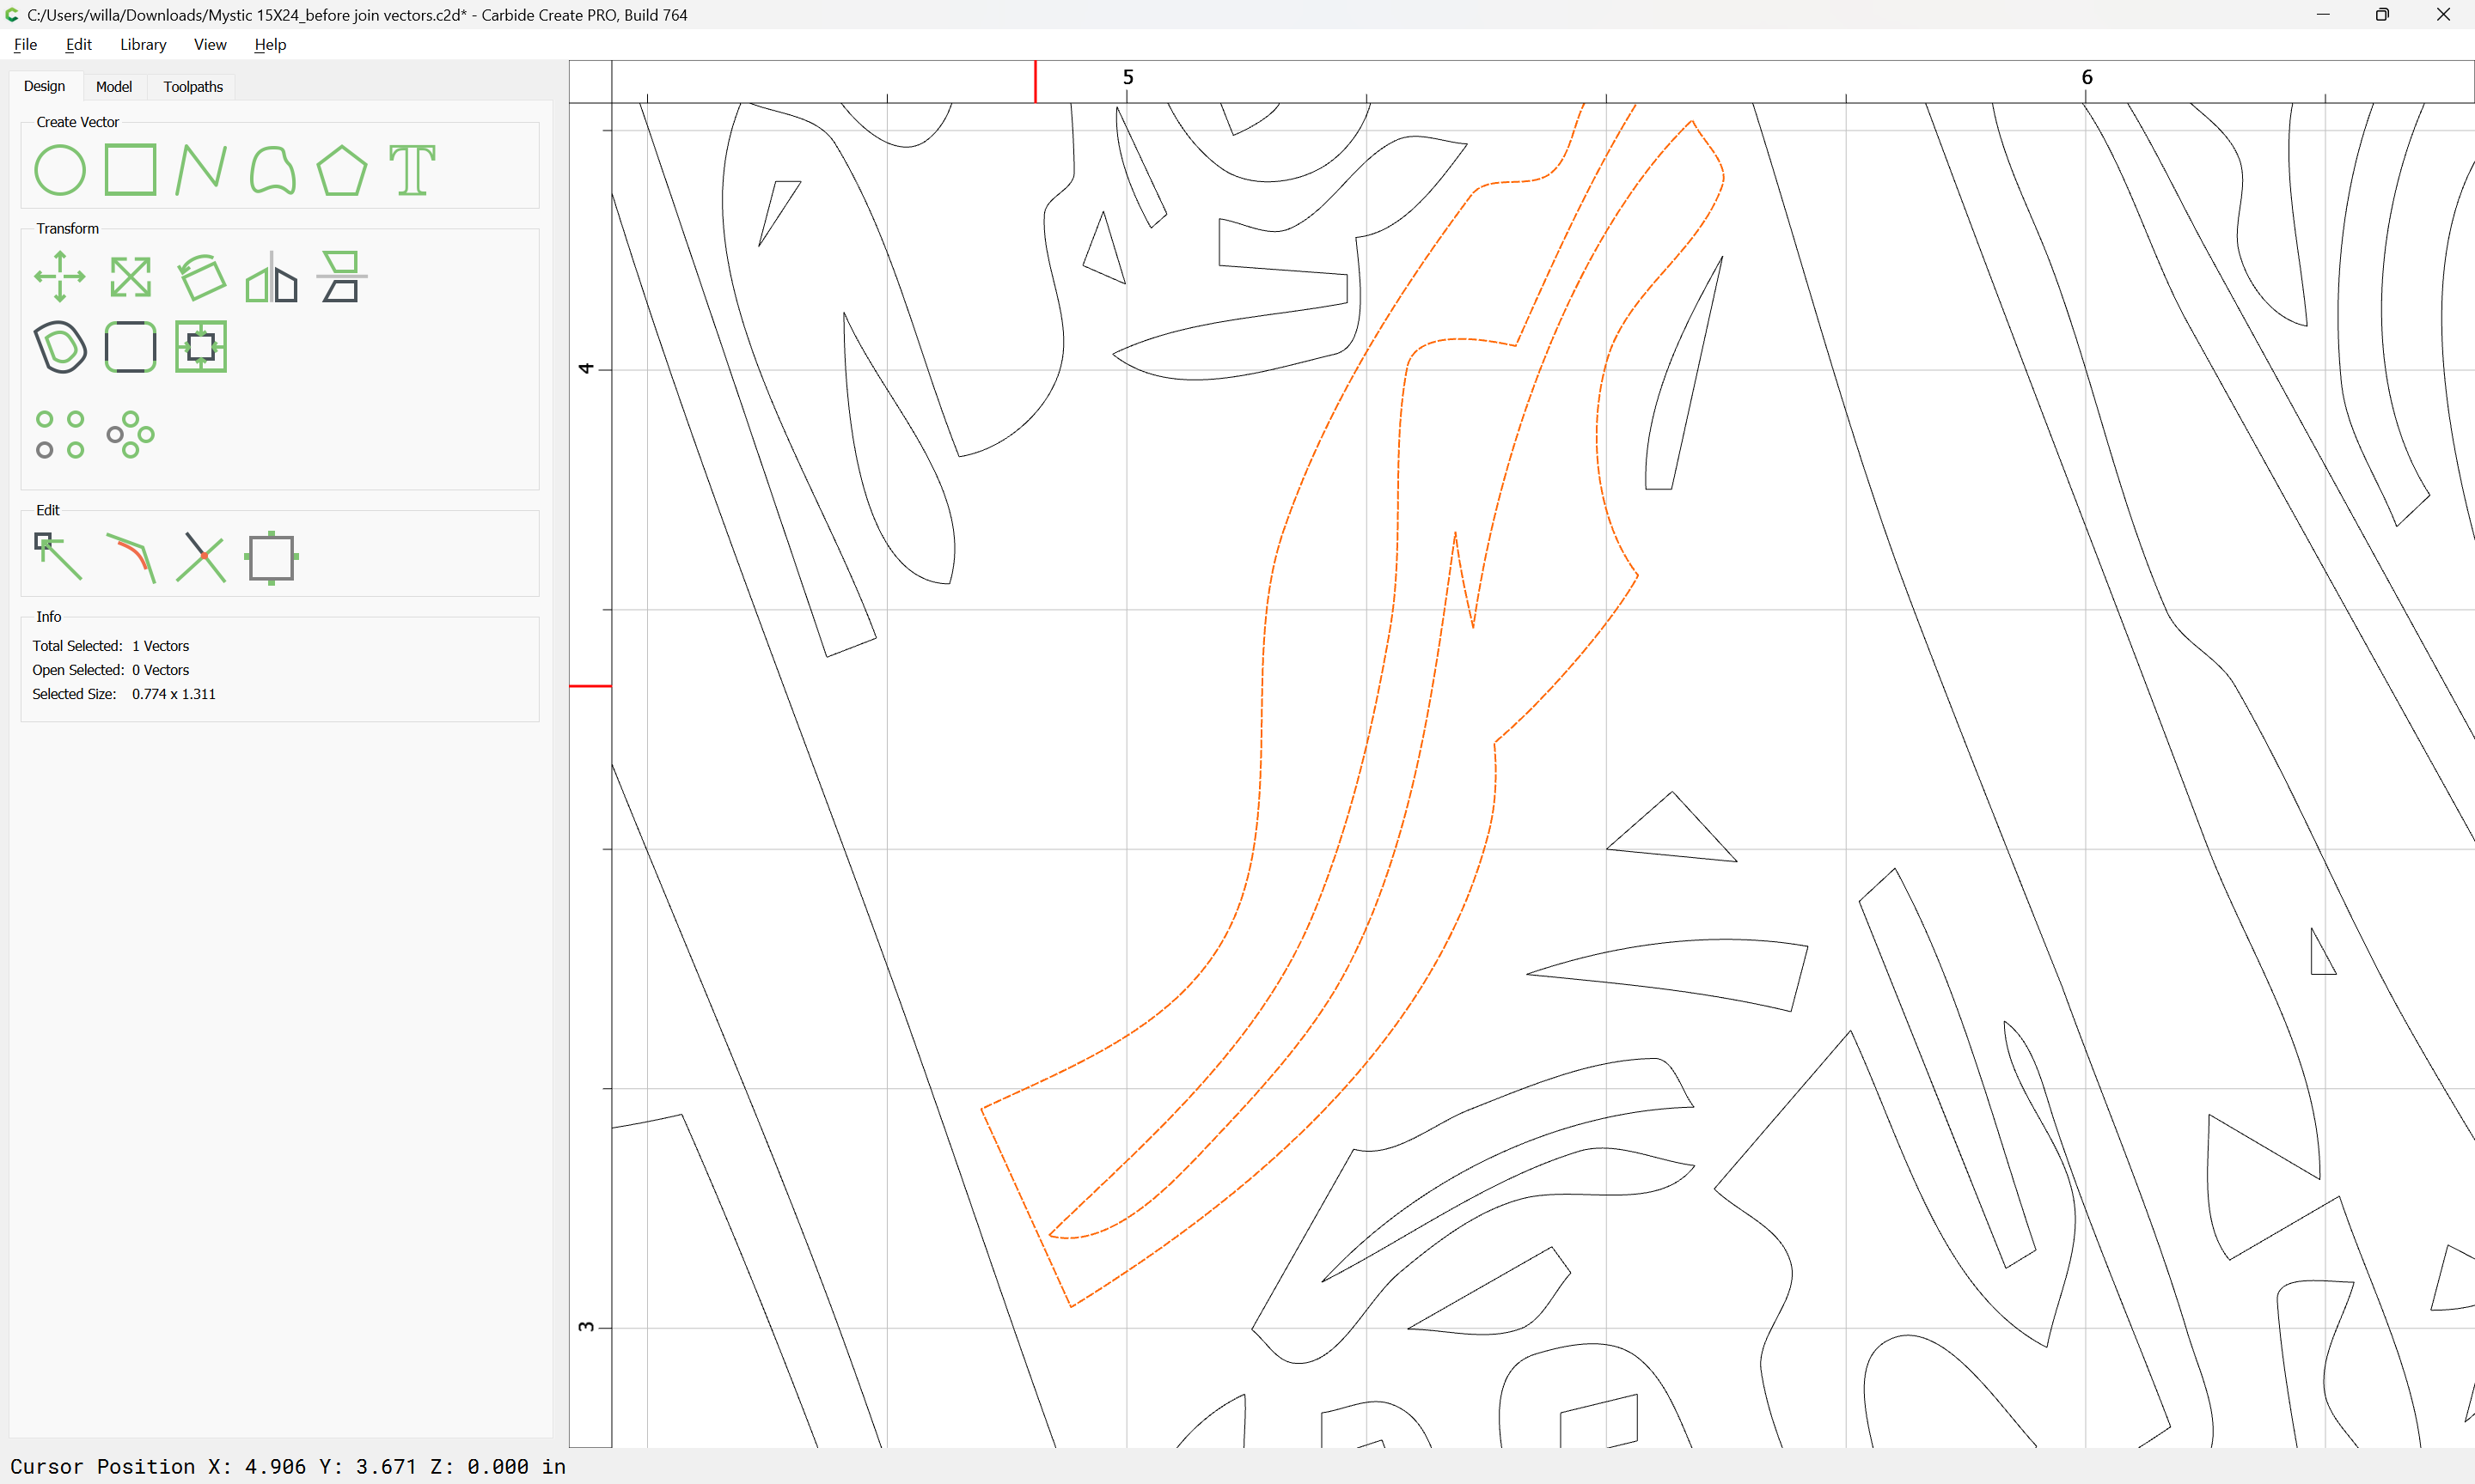The width and height of the screenshot is (2475, 1484).
Task: Click the Cursor Position status readout
Action: coord(288,1466)
